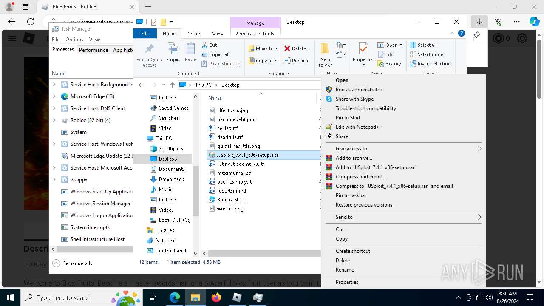Click the History button in ribbon
The width and height of the screenshot is (544, 306).
389,64
